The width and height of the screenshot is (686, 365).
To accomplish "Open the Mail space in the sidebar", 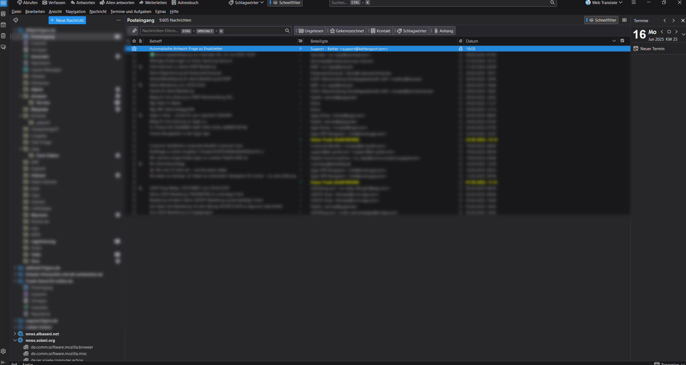I will [3, 3].
